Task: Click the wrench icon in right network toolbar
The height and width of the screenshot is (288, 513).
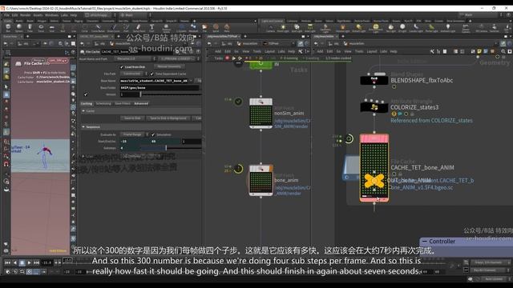Action: 432,51
